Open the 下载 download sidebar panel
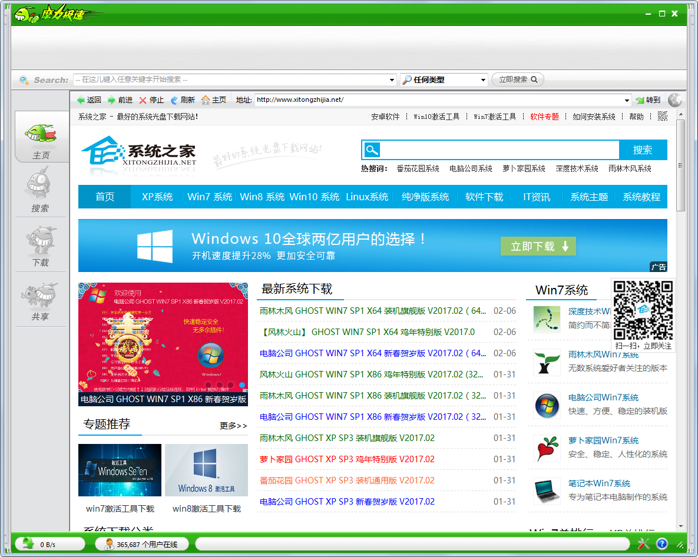This screenshot has height=557, width=698. point(40,244)
